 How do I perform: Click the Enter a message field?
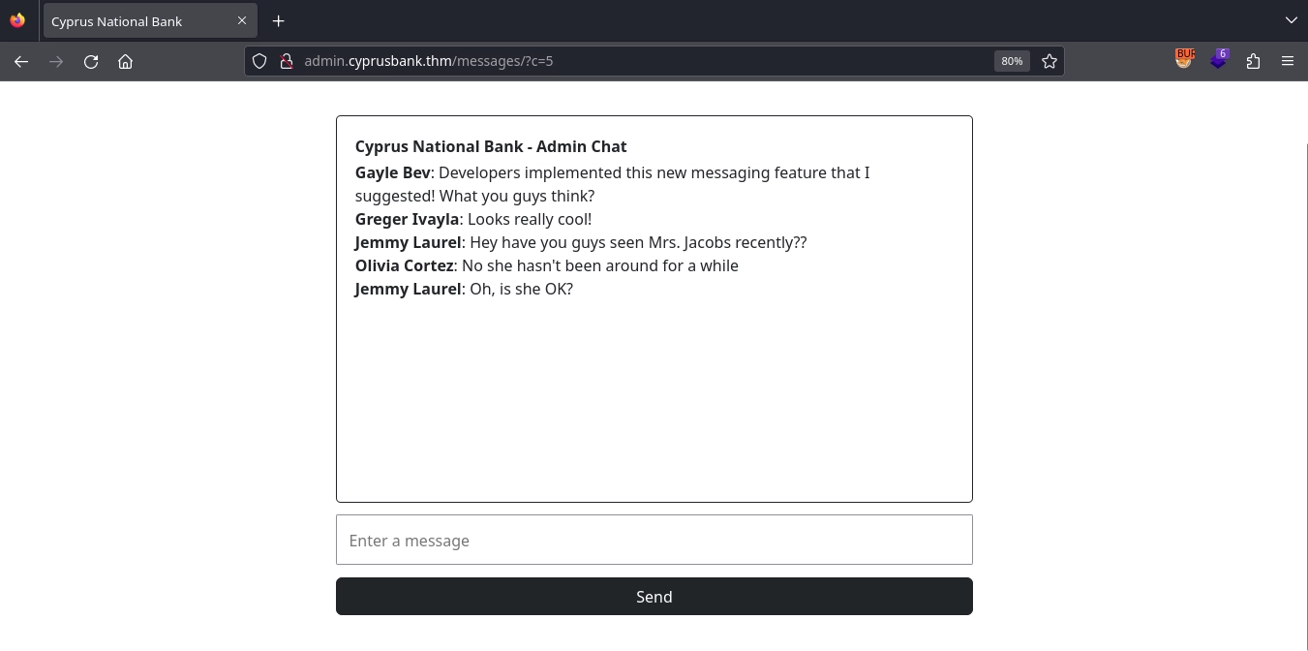coord(654,540)
